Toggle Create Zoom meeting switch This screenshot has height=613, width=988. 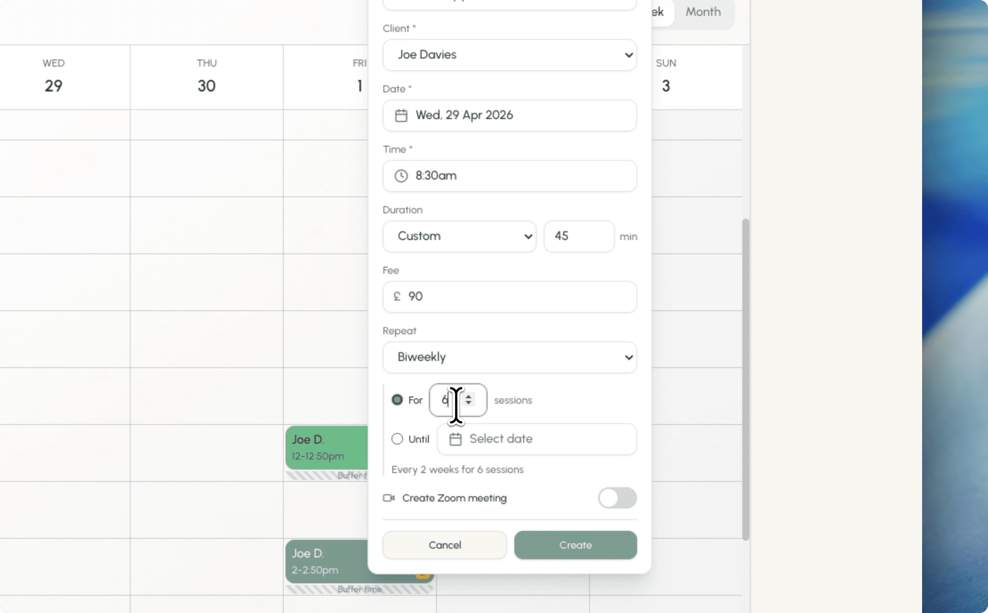(617, 498)
